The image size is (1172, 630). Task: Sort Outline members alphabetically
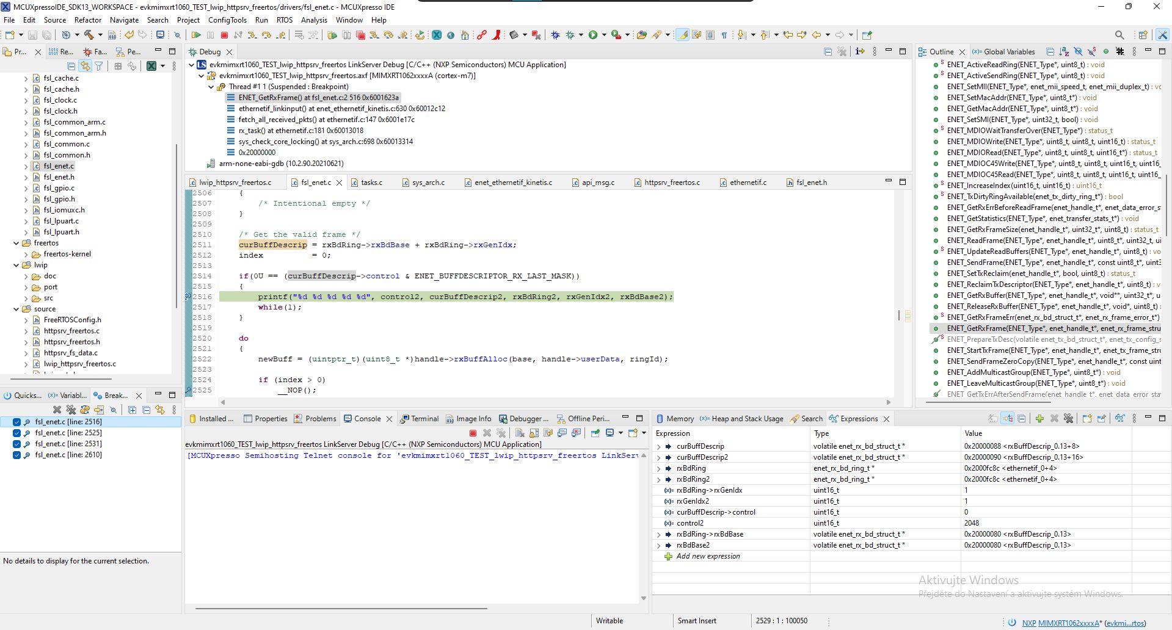1064,51
